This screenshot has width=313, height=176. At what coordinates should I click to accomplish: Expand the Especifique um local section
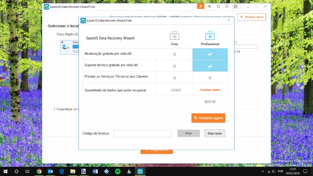click(54, 109)
